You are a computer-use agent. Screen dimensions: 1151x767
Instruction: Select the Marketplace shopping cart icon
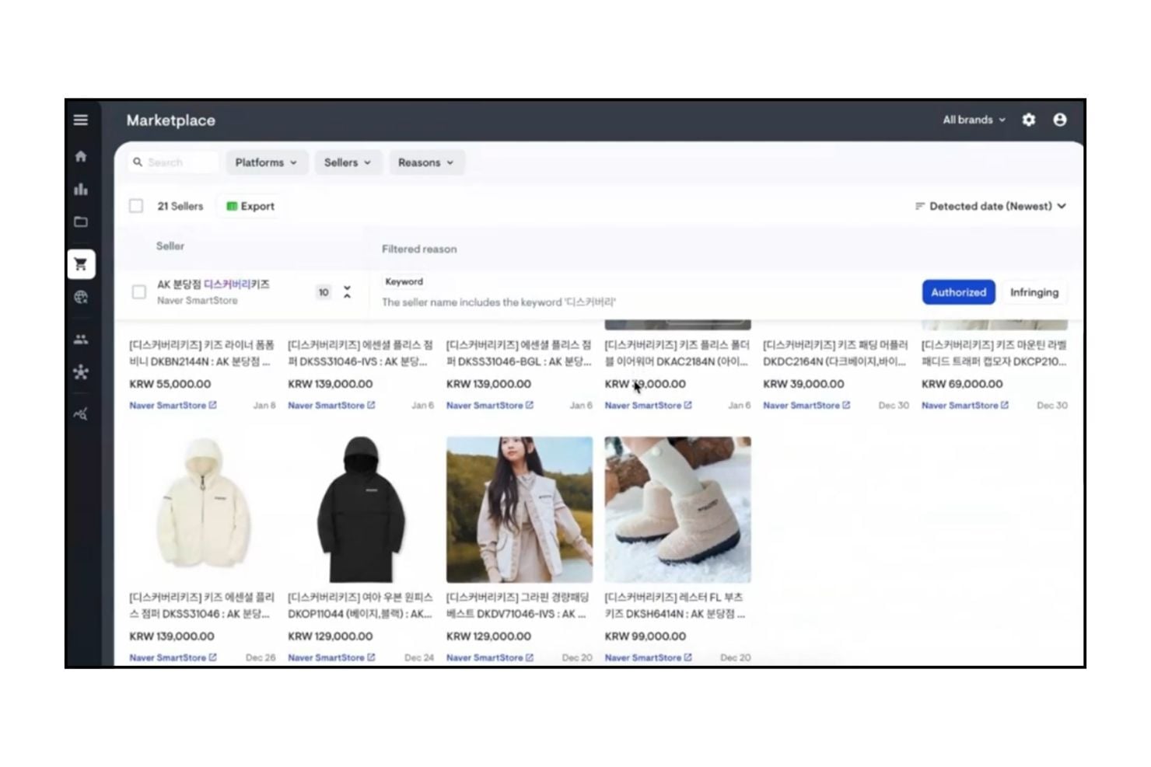[81, 263]
